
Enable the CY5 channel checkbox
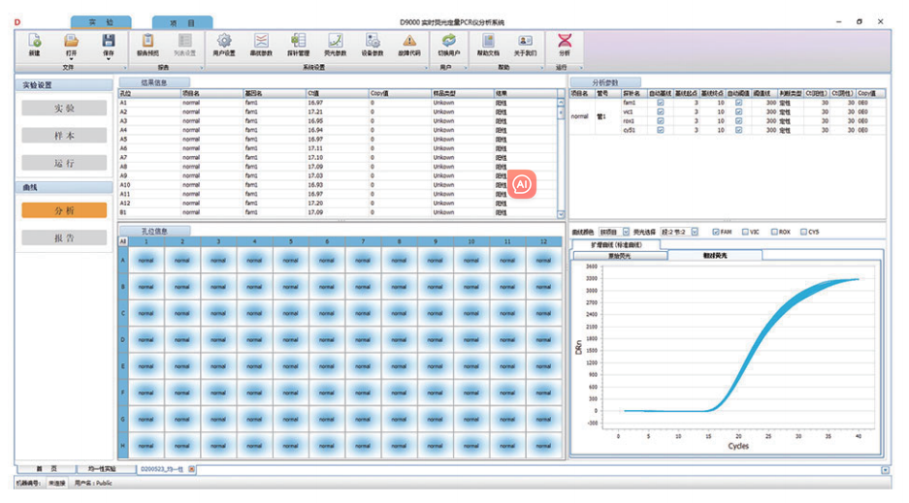[x=803, y=232]
